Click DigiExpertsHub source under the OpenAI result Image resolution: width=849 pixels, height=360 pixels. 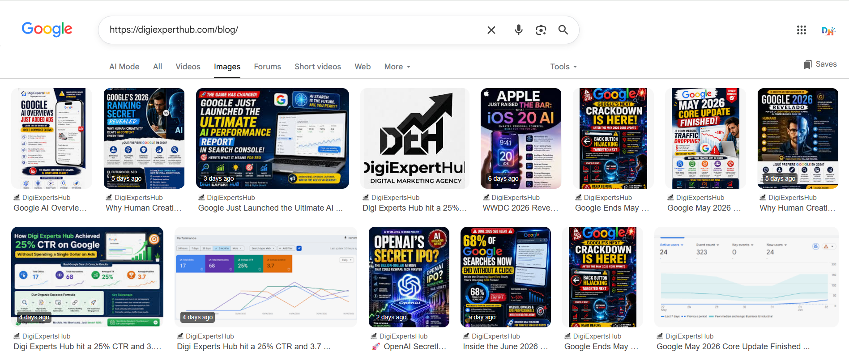(403, 336)
